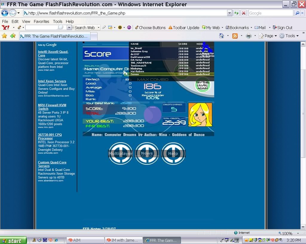Open the Page dropdown menu
Image resolution: width=306 pixels, height=244 pixels.
[x=268, y=36]
